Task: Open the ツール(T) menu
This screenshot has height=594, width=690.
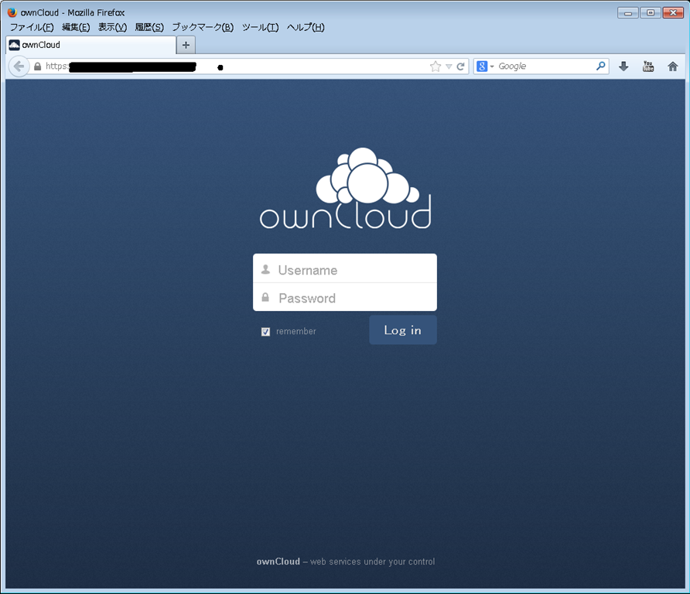Action: 260,27
